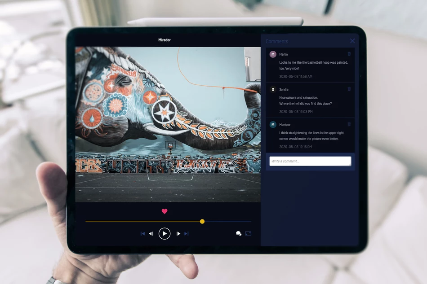Image resolution: width=427 pixels, height=284 pixels.
Task: Toggle the comments speech bubble icon
Action: [x=239, y=234]
